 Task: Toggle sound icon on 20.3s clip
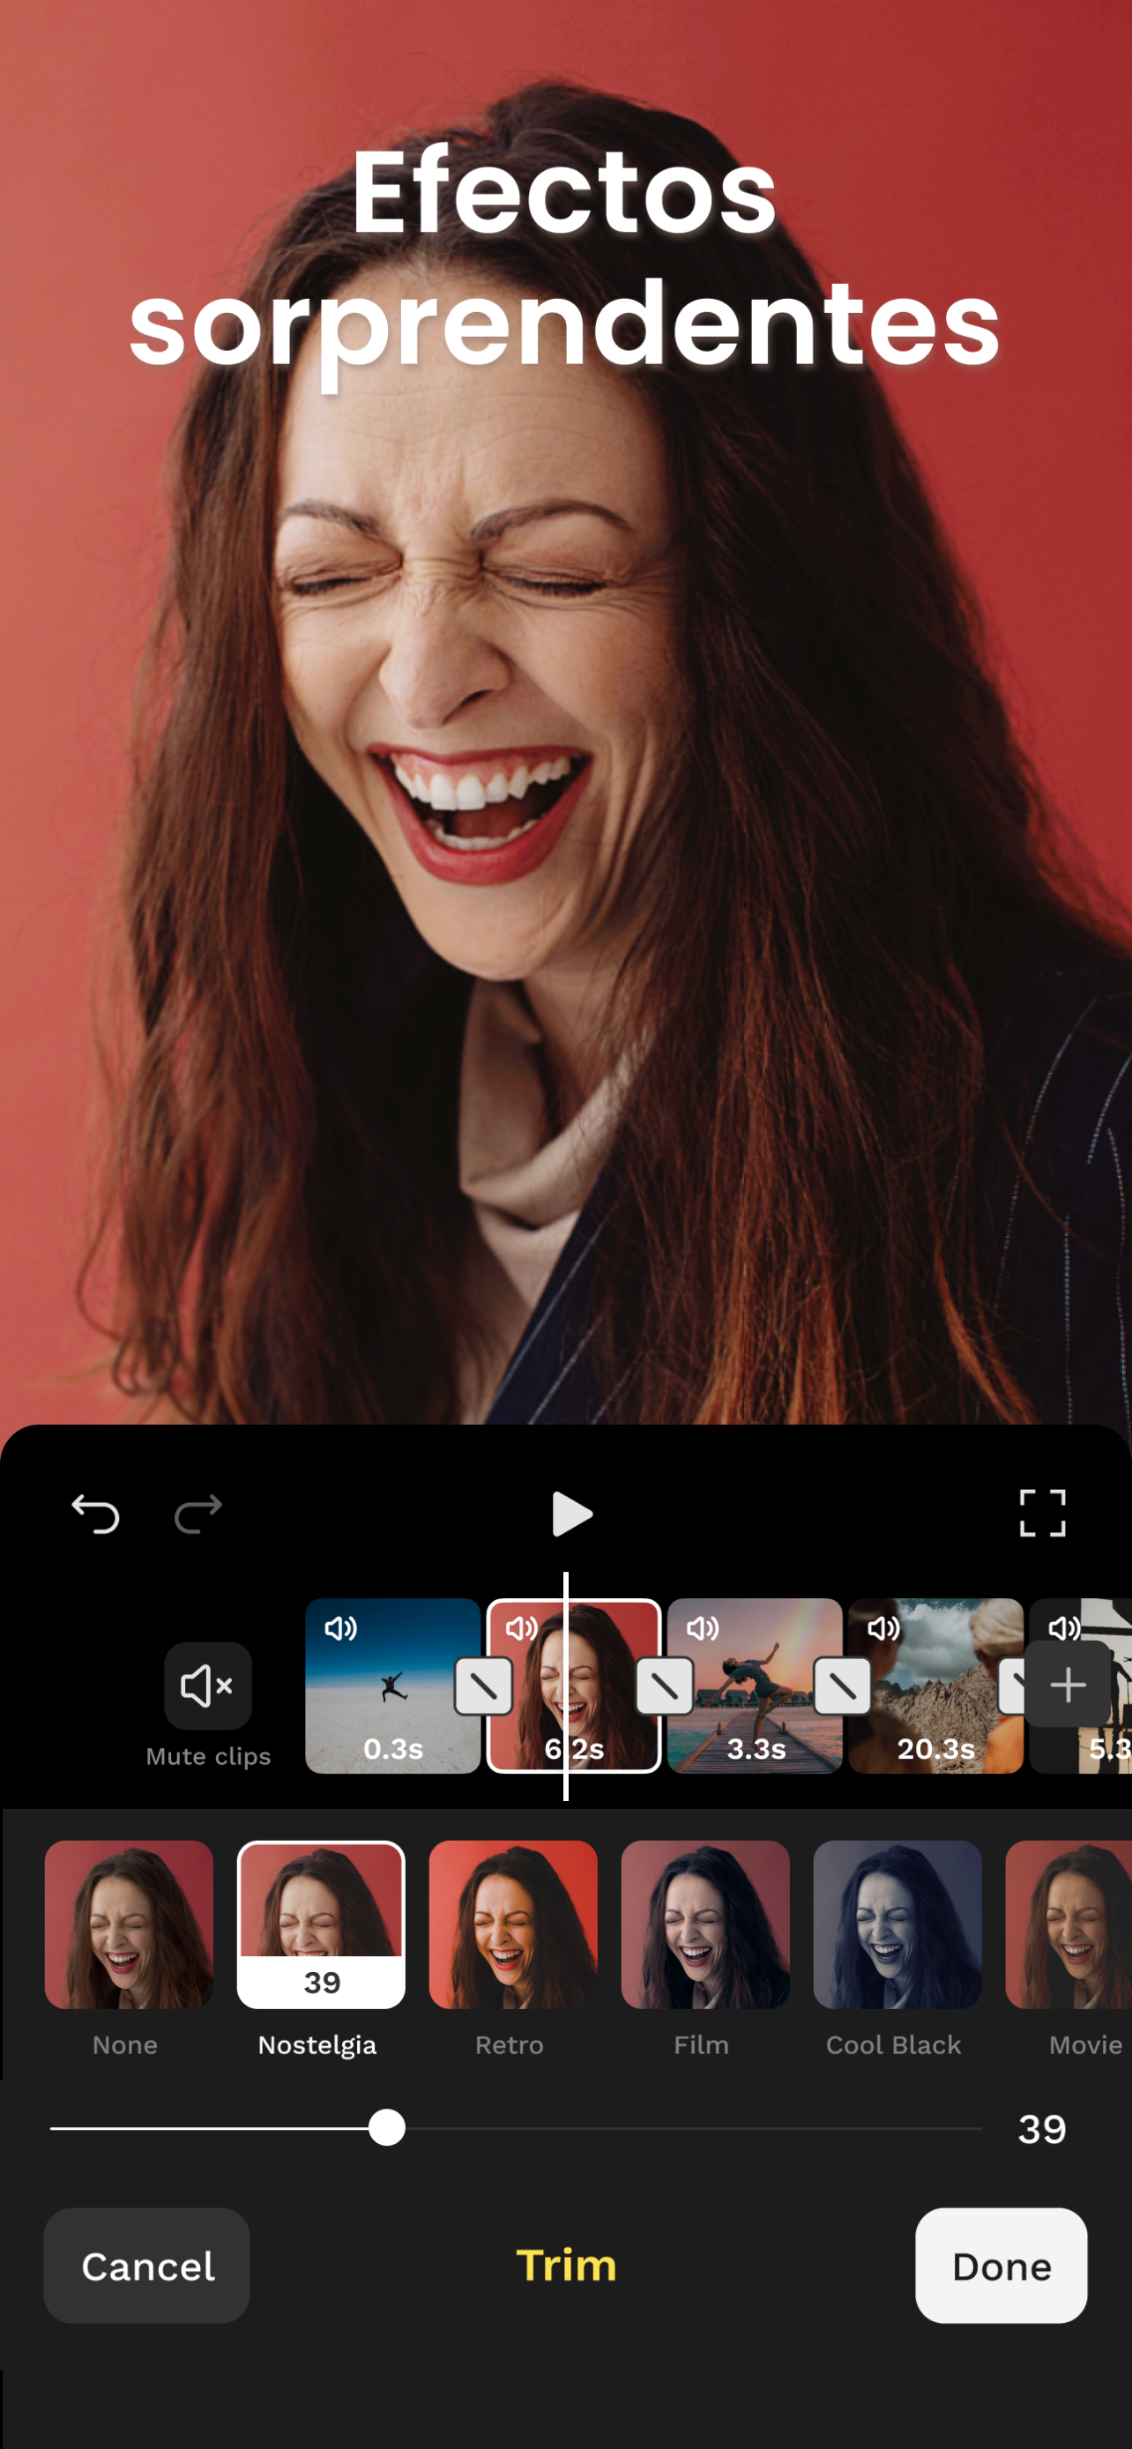tap(883, 1628)
